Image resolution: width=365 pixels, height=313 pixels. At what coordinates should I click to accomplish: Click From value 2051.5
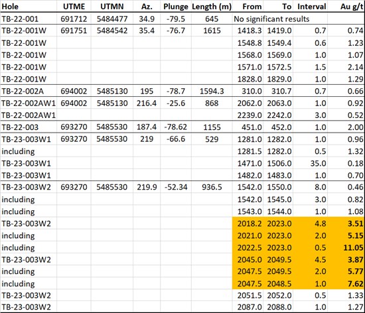(250, 296)
